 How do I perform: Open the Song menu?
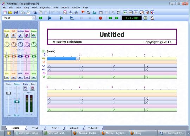26,7
